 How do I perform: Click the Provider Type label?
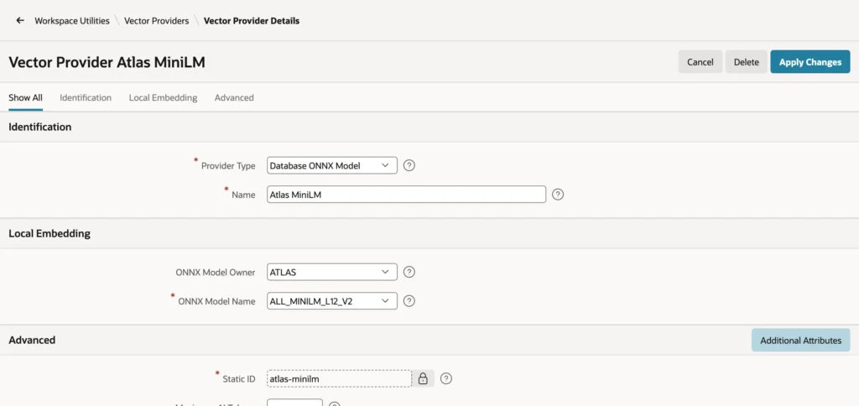[x=228, y=165]
